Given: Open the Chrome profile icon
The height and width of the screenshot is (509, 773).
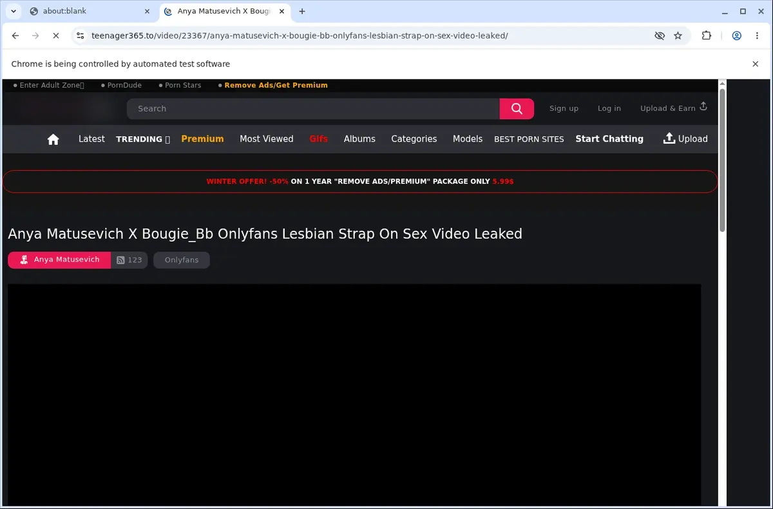Looking at the screenshot, I should click(737, 35).
